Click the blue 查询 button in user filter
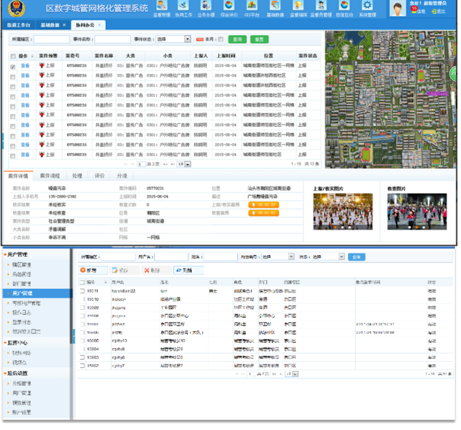Screen dimensions: 461x430 [x=356, y=257]
